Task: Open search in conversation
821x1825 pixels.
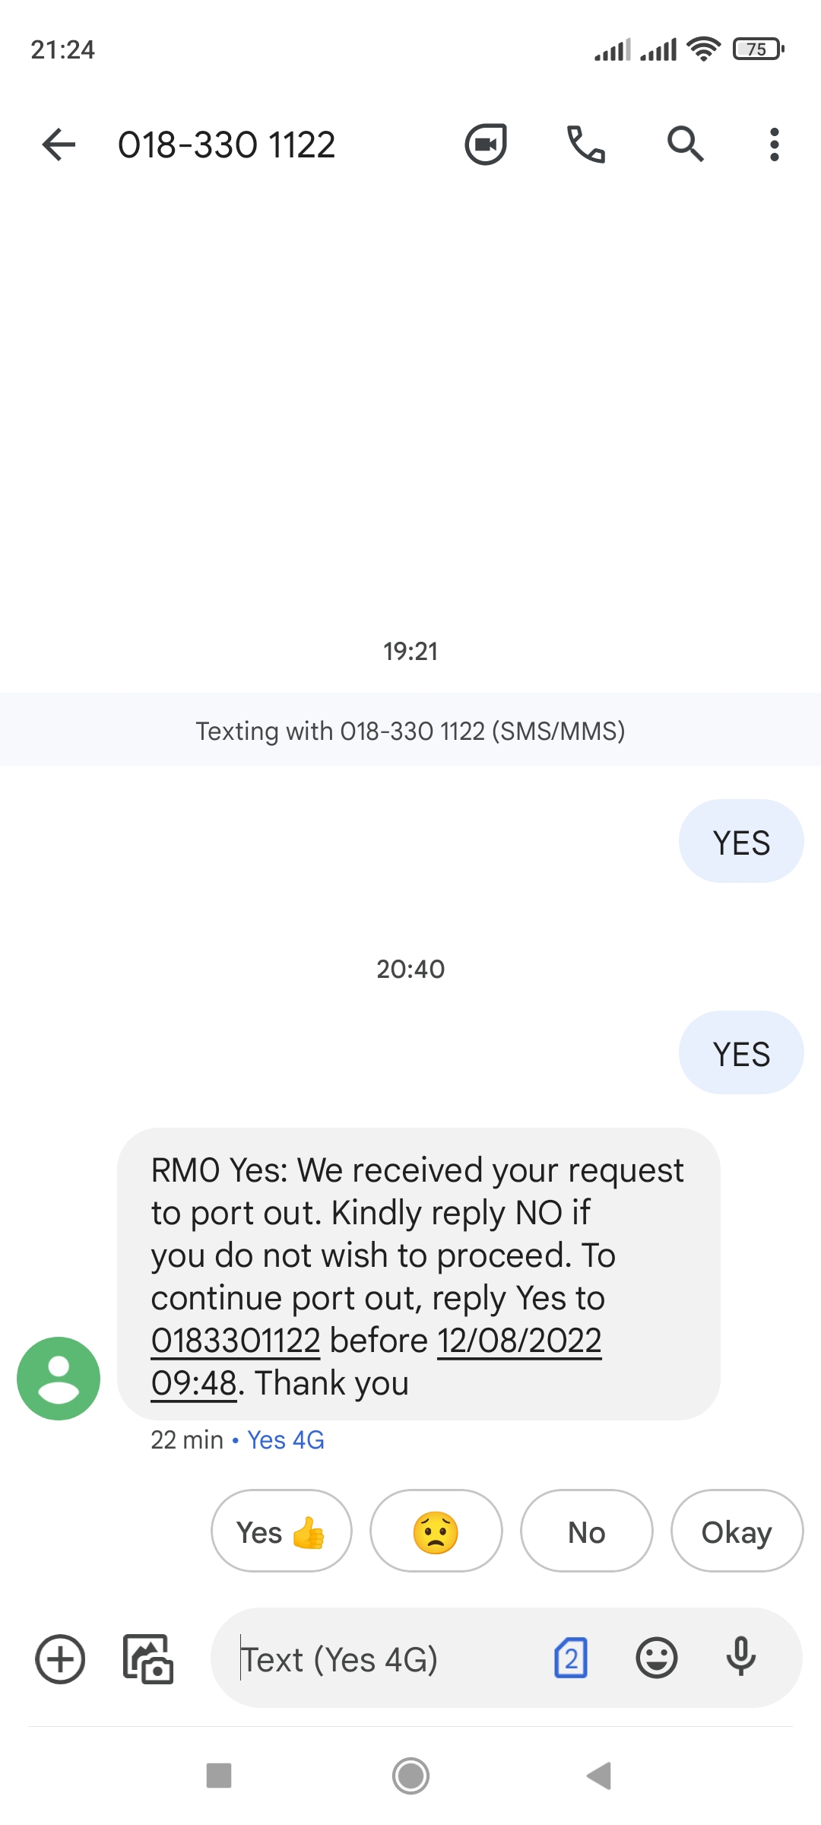Action: (686, 144)
